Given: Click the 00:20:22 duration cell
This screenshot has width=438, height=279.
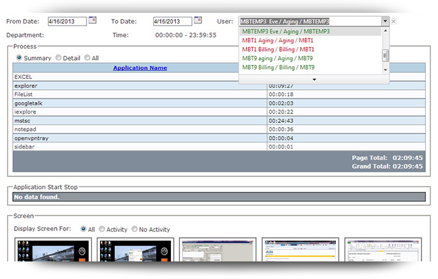Looking at the screenshot, I should (x=346, y=111).
